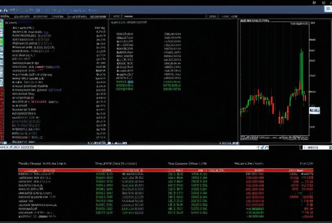The width and height of the screenshot is (332, 223).
Task: Click the paper-plane icon in the white status bar
Action: pyautogui.click(x=262, y=147)
